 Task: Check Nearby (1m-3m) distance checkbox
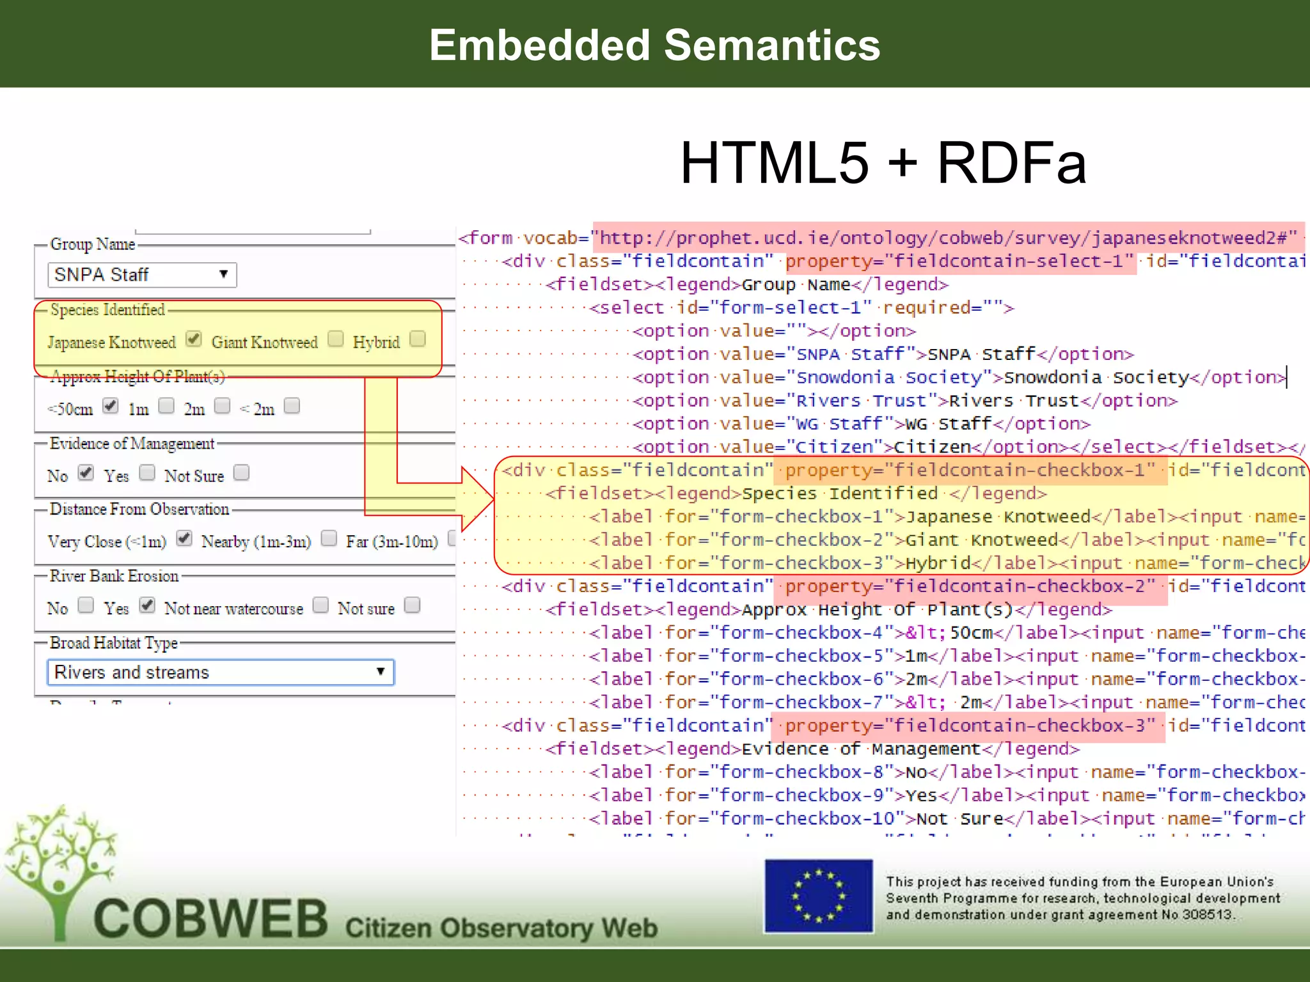[329, 538]
